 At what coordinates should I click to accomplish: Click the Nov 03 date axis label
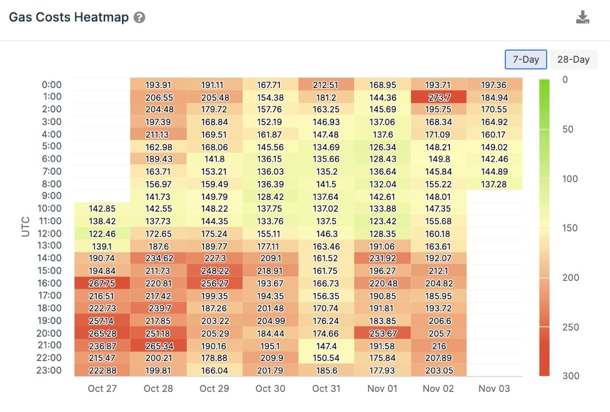pyautogui.click(x=494, y=388)
